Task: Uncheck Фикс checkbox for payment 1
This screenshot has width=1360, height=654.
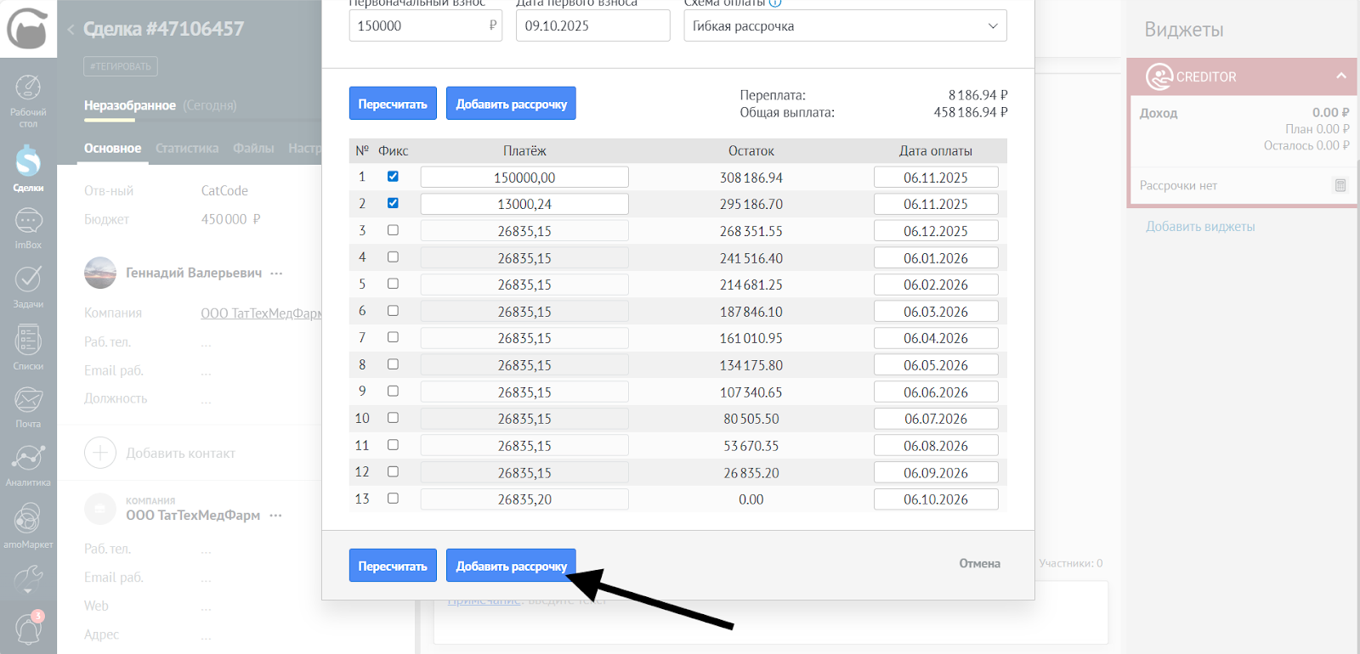Action: tap(393, 177)
